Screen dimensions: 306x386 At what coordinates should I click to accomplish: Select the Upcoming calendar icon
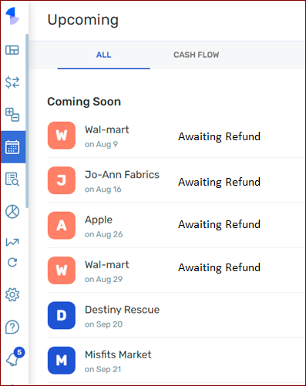click(12, 147)
